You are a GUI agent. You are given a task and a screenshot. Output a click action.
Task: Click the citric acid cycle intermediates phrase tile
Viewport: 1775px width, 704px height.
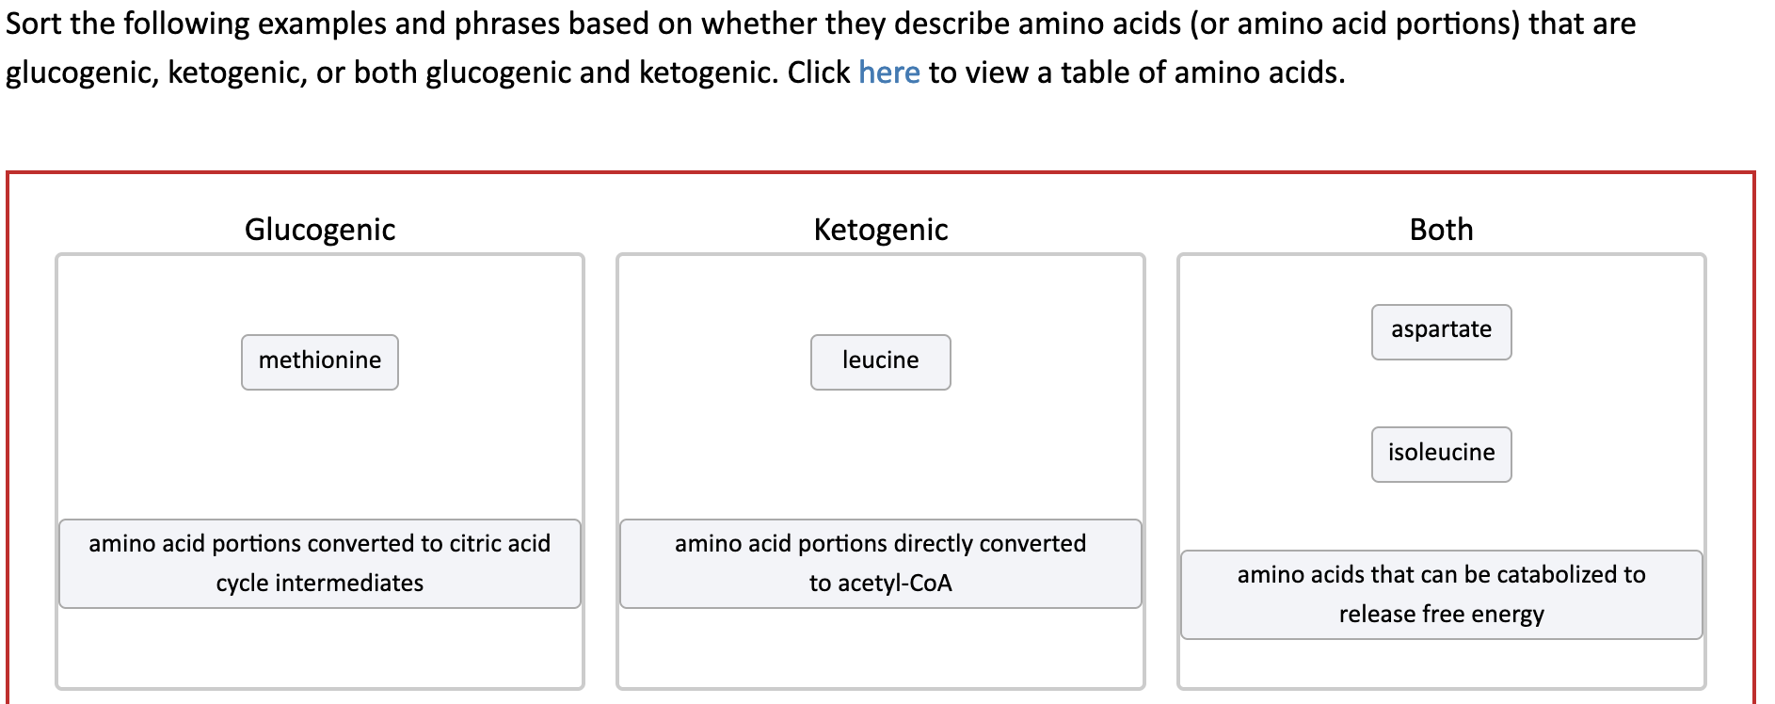tap(319, 563)
